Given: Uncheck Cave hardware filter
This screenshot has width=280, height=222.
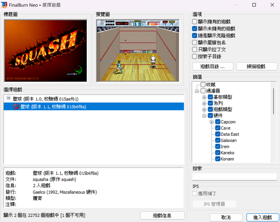Looking at the screenshot, I should click(x=218, y=128).
